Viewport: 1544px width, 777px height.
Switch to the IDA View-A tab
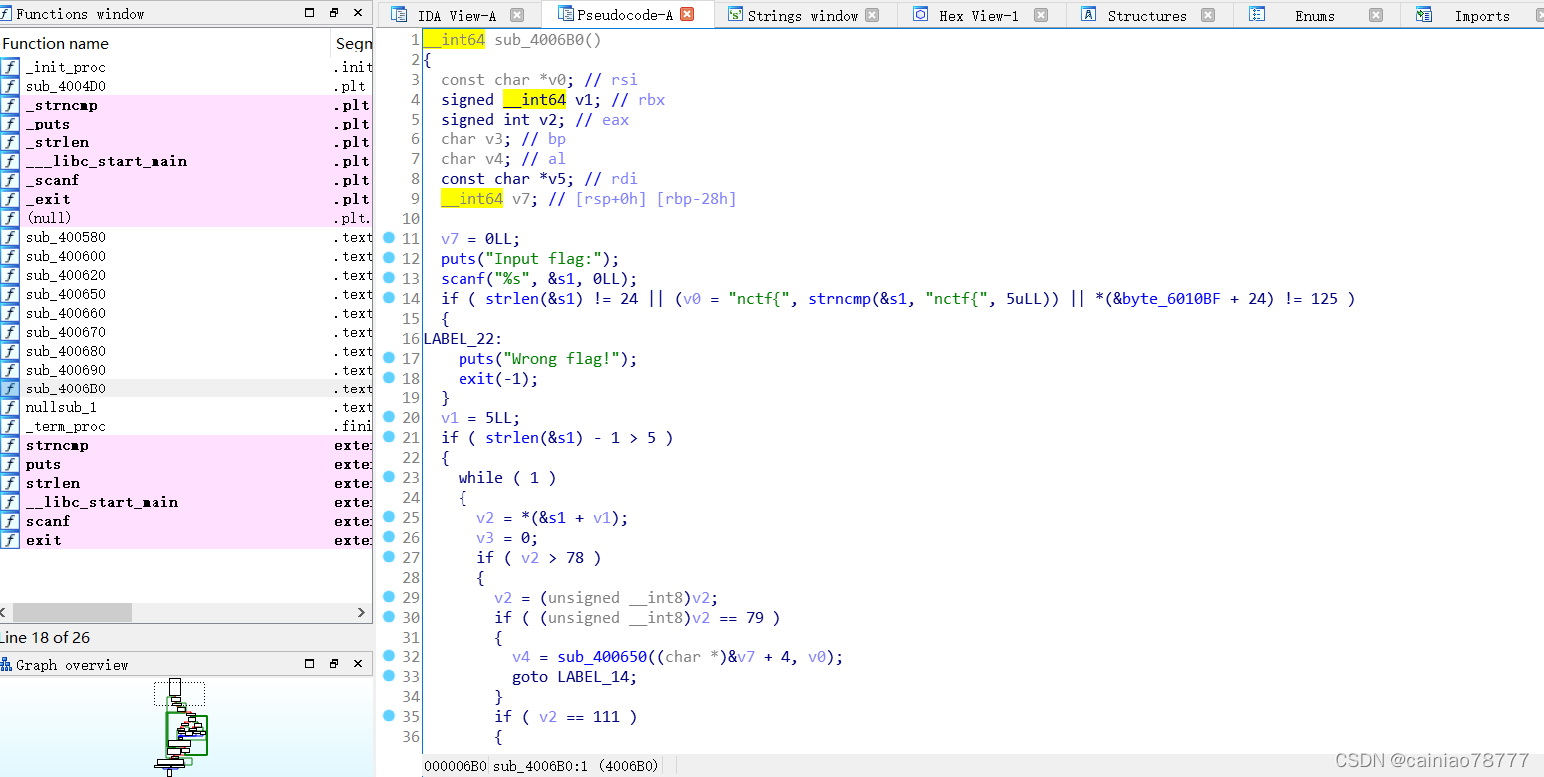click(x=457, y=15)
